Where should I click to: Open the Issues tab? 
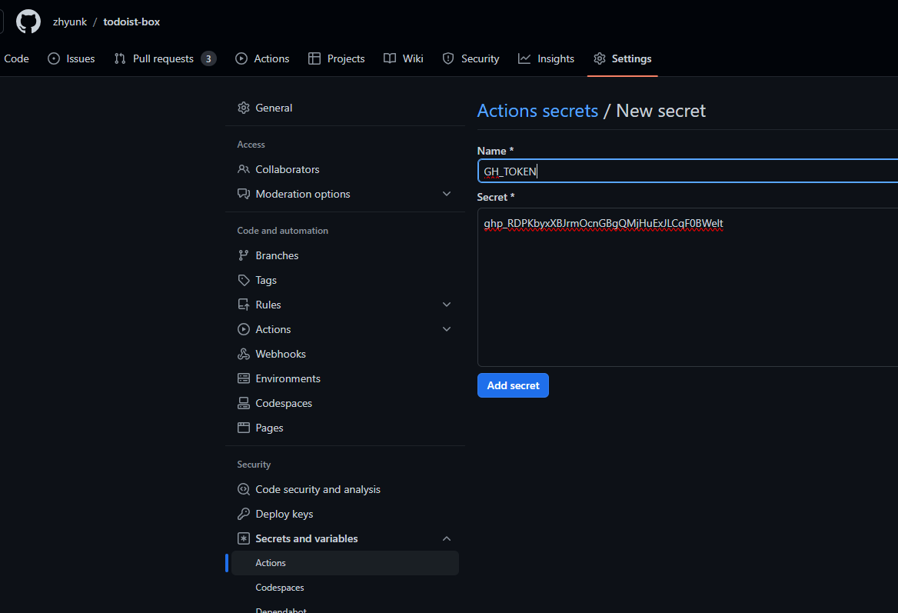71,58
